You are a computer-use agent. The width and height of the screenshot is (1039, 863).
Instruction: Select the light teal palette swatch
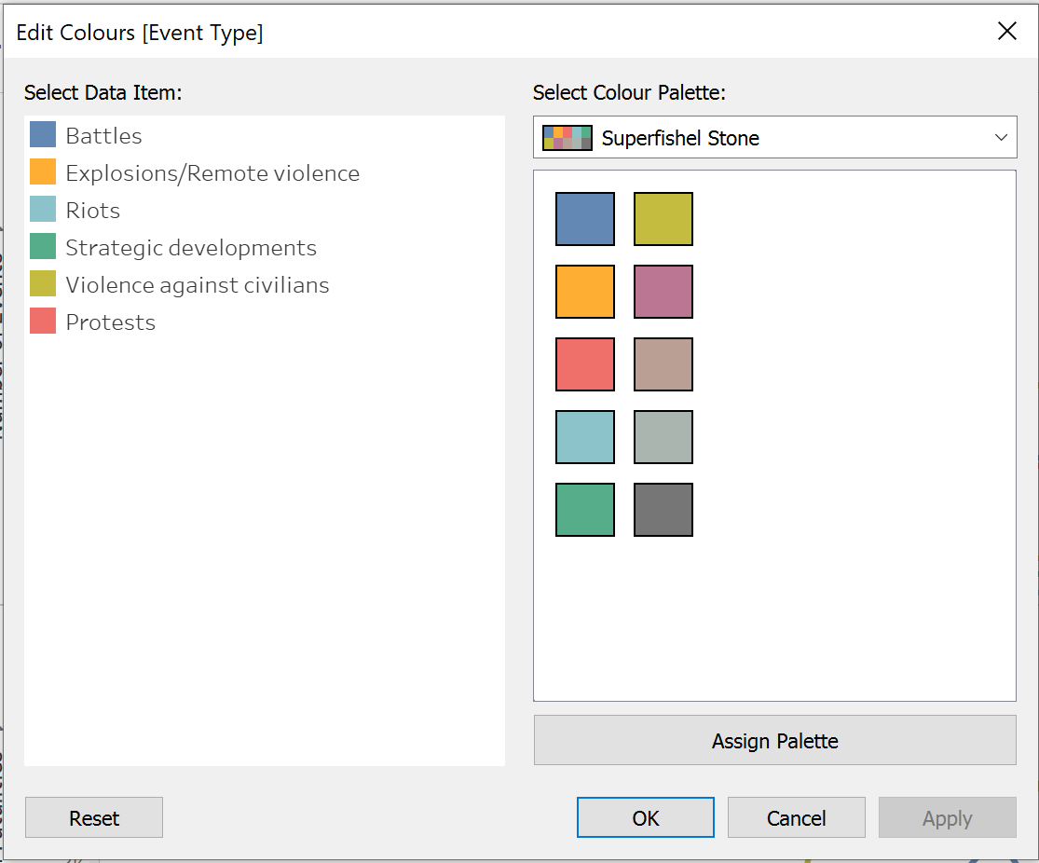[585, 437]
